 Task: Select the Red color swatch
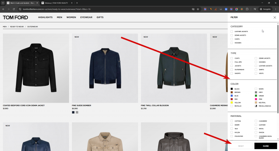pos(232,99)
